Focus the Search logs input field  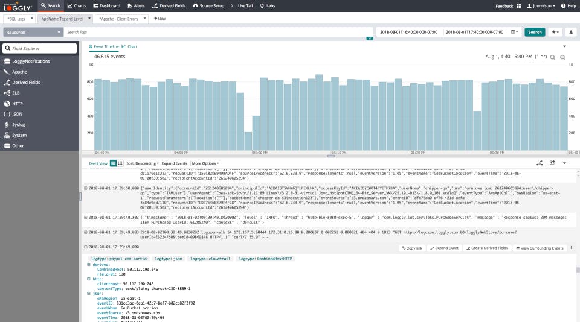pyautogui.click(x=218, y=32)
